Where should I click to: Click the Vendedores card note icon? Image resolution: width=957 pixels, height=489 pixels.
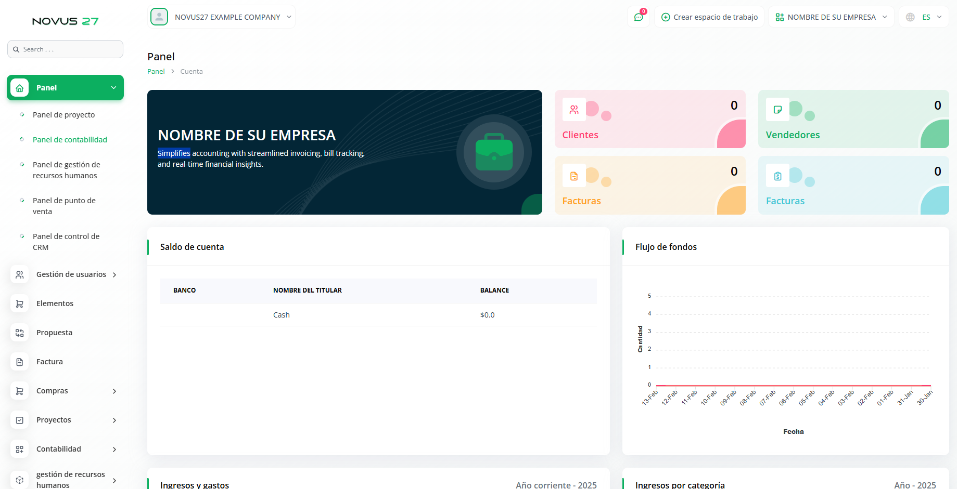click(777, 110)
